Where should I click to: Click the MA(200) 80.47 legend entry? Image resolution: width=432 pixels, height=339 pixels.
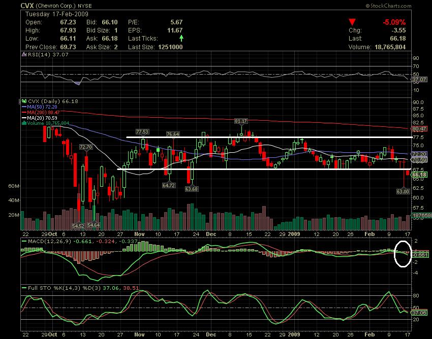click(x=43, y=113)
